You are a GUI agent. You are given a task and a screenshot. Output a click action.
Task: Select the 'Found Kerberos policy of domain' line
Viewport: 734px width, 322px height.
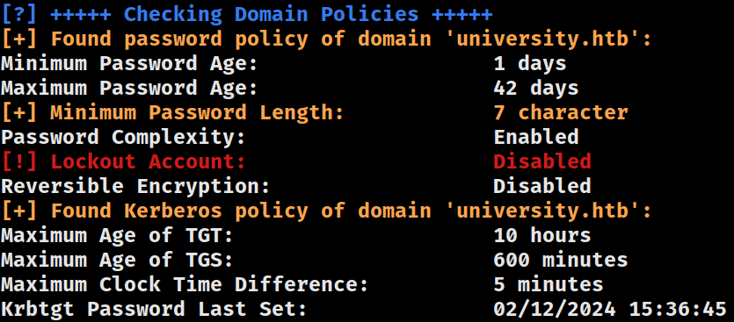[327, 211]
